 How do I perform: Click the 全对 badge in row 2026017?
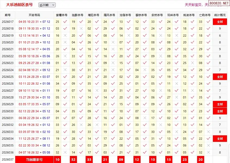(220, 22)
